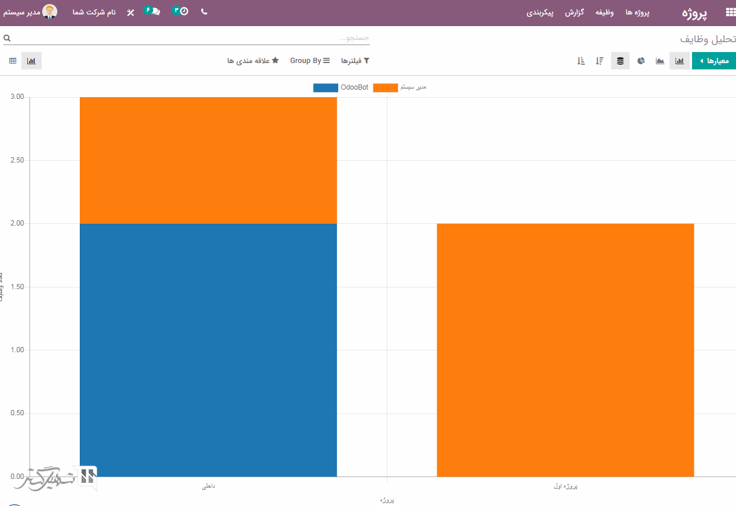Click the 3.00 y-axis value
736x506 pixels.
point(17,97)
